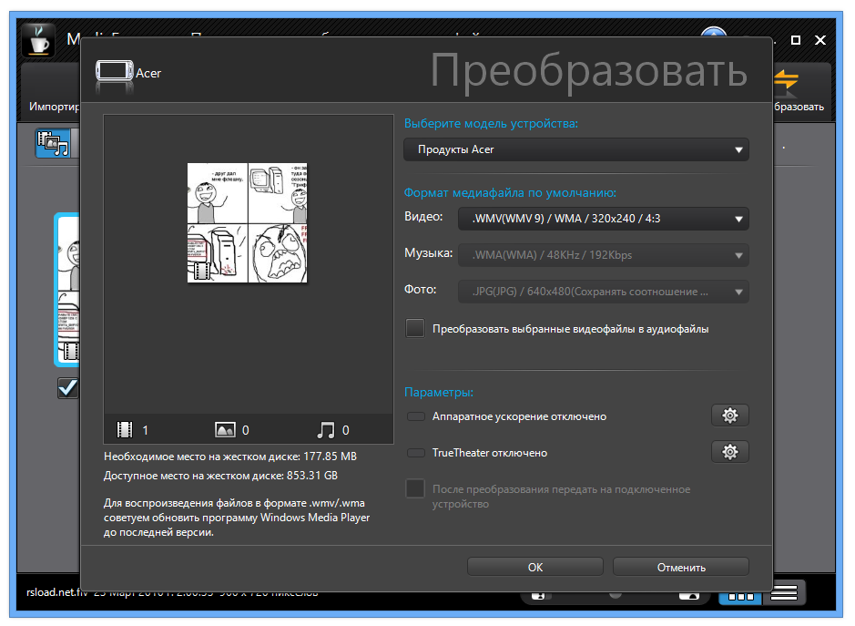The height and width of the screenshot is (626, 855).
Task: Open hardware acceleration settings gear
Action: pyautogui.click(x=729, y=416)
